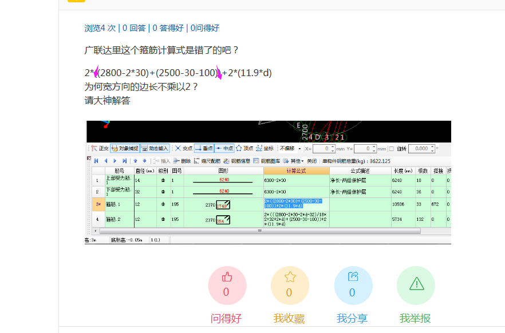The image size is (505, 333).
Task: Click the 长度(mm) column header
Action: click(x=403, y=171)
